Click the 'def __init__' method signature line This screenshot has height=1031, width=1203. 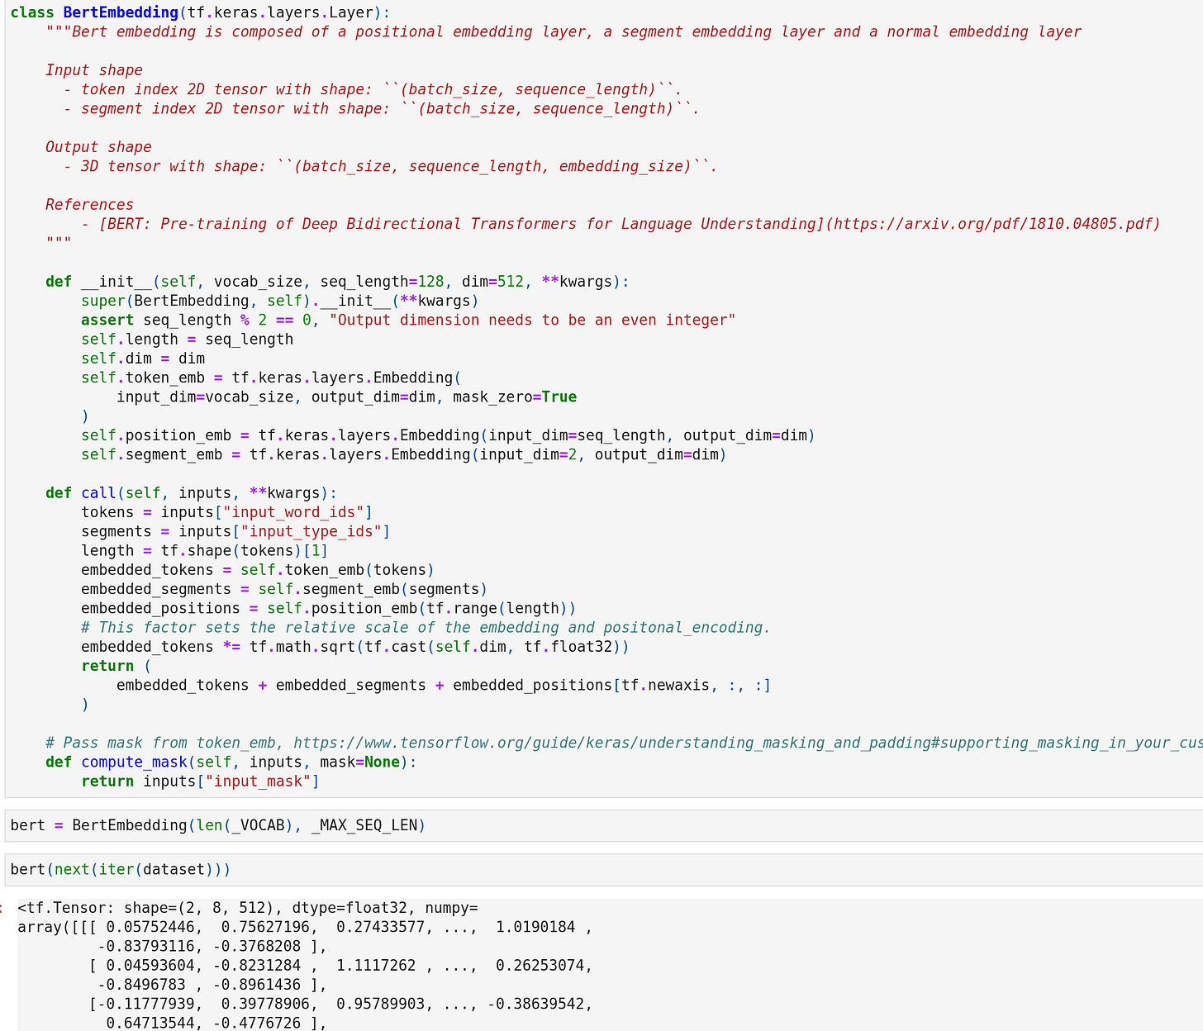tap(337, 282)
